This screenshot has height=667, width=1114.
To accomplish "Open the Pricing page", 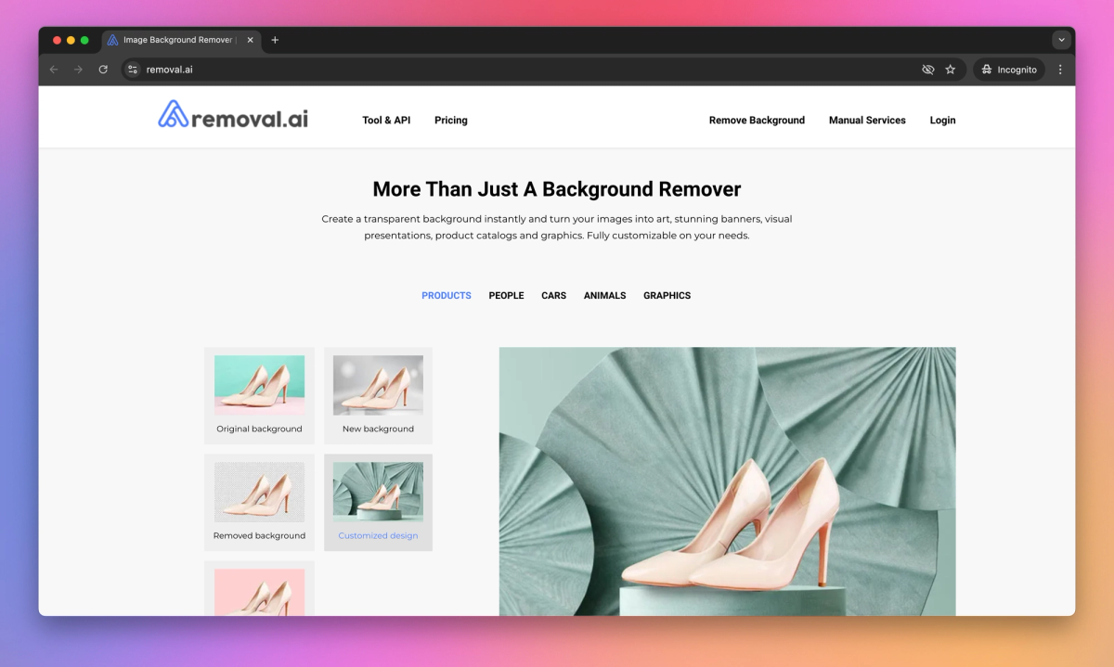I will point(451,120).
